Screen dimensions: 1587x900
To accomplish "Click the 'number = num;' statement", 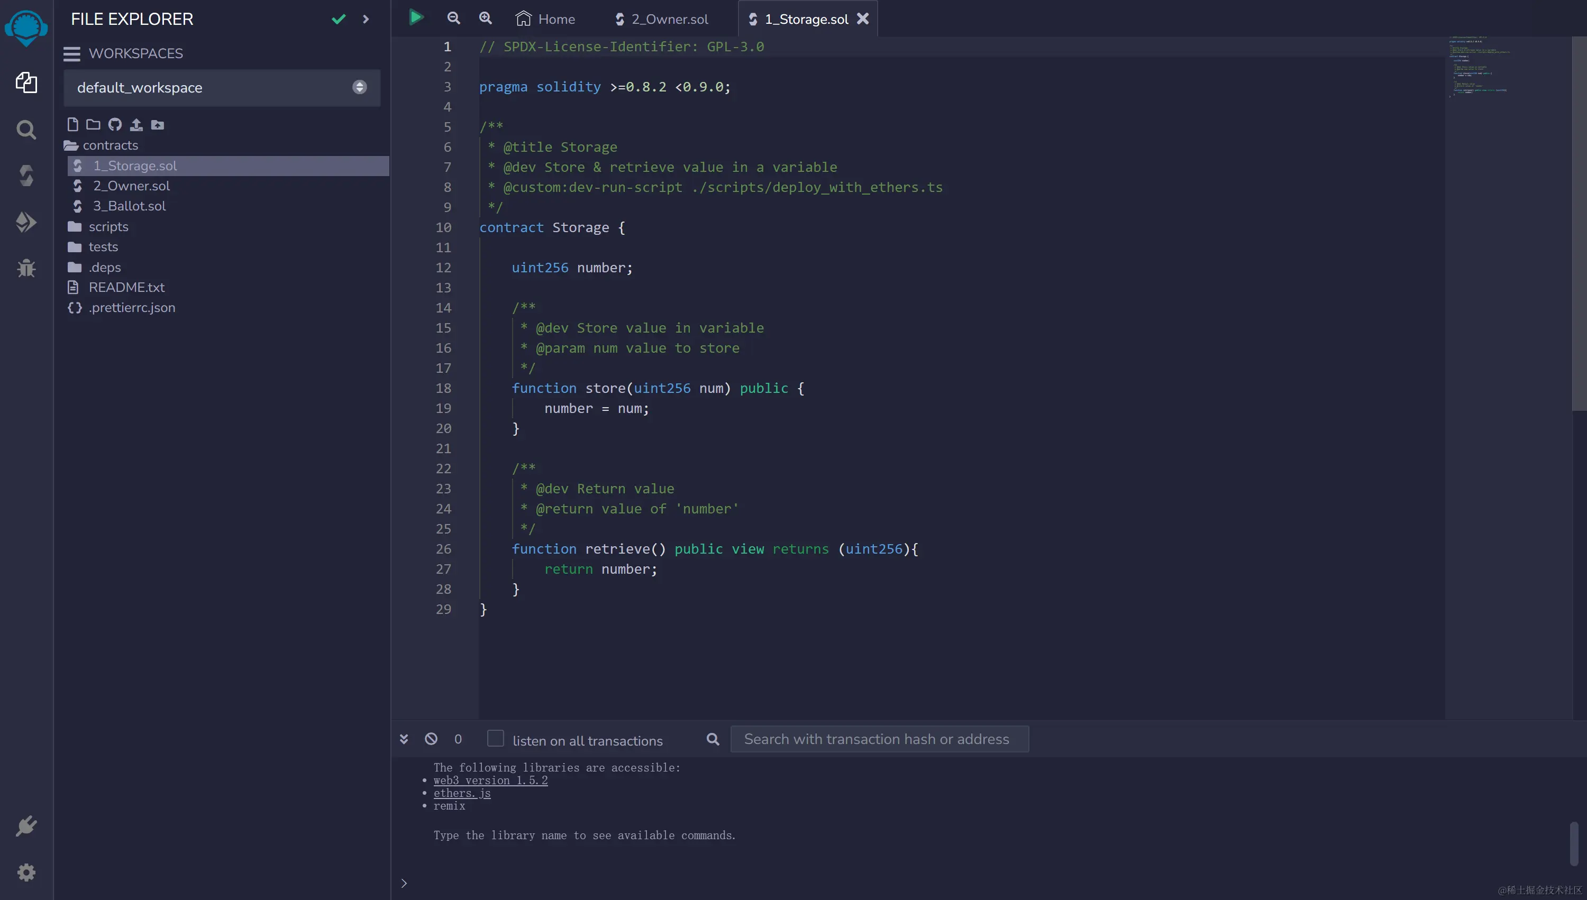I will coord(597,409).
